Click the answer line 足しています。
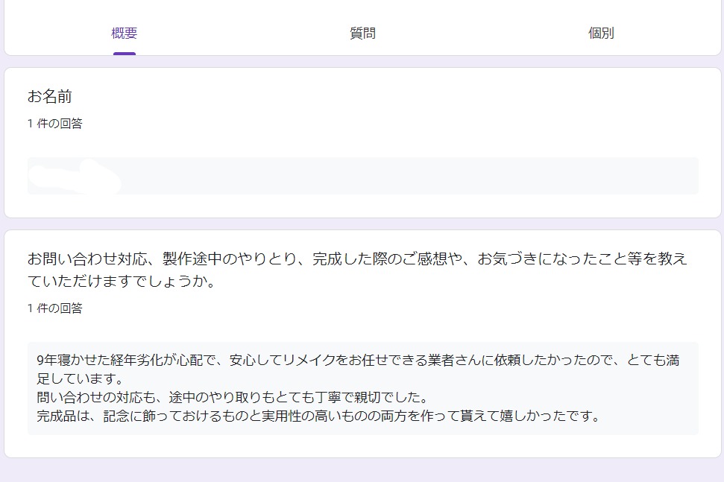724x482 pixels. click(x=80, y=379)
